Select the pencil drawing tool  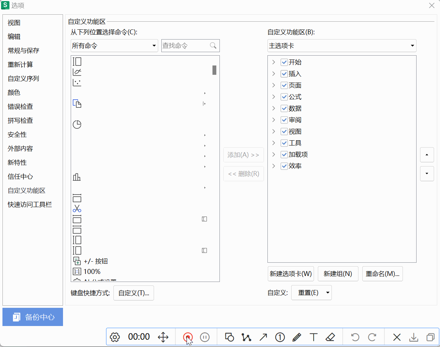coord(296,337)
